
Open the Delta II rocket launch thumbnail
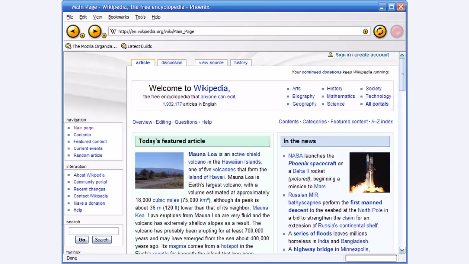[370, 172]
